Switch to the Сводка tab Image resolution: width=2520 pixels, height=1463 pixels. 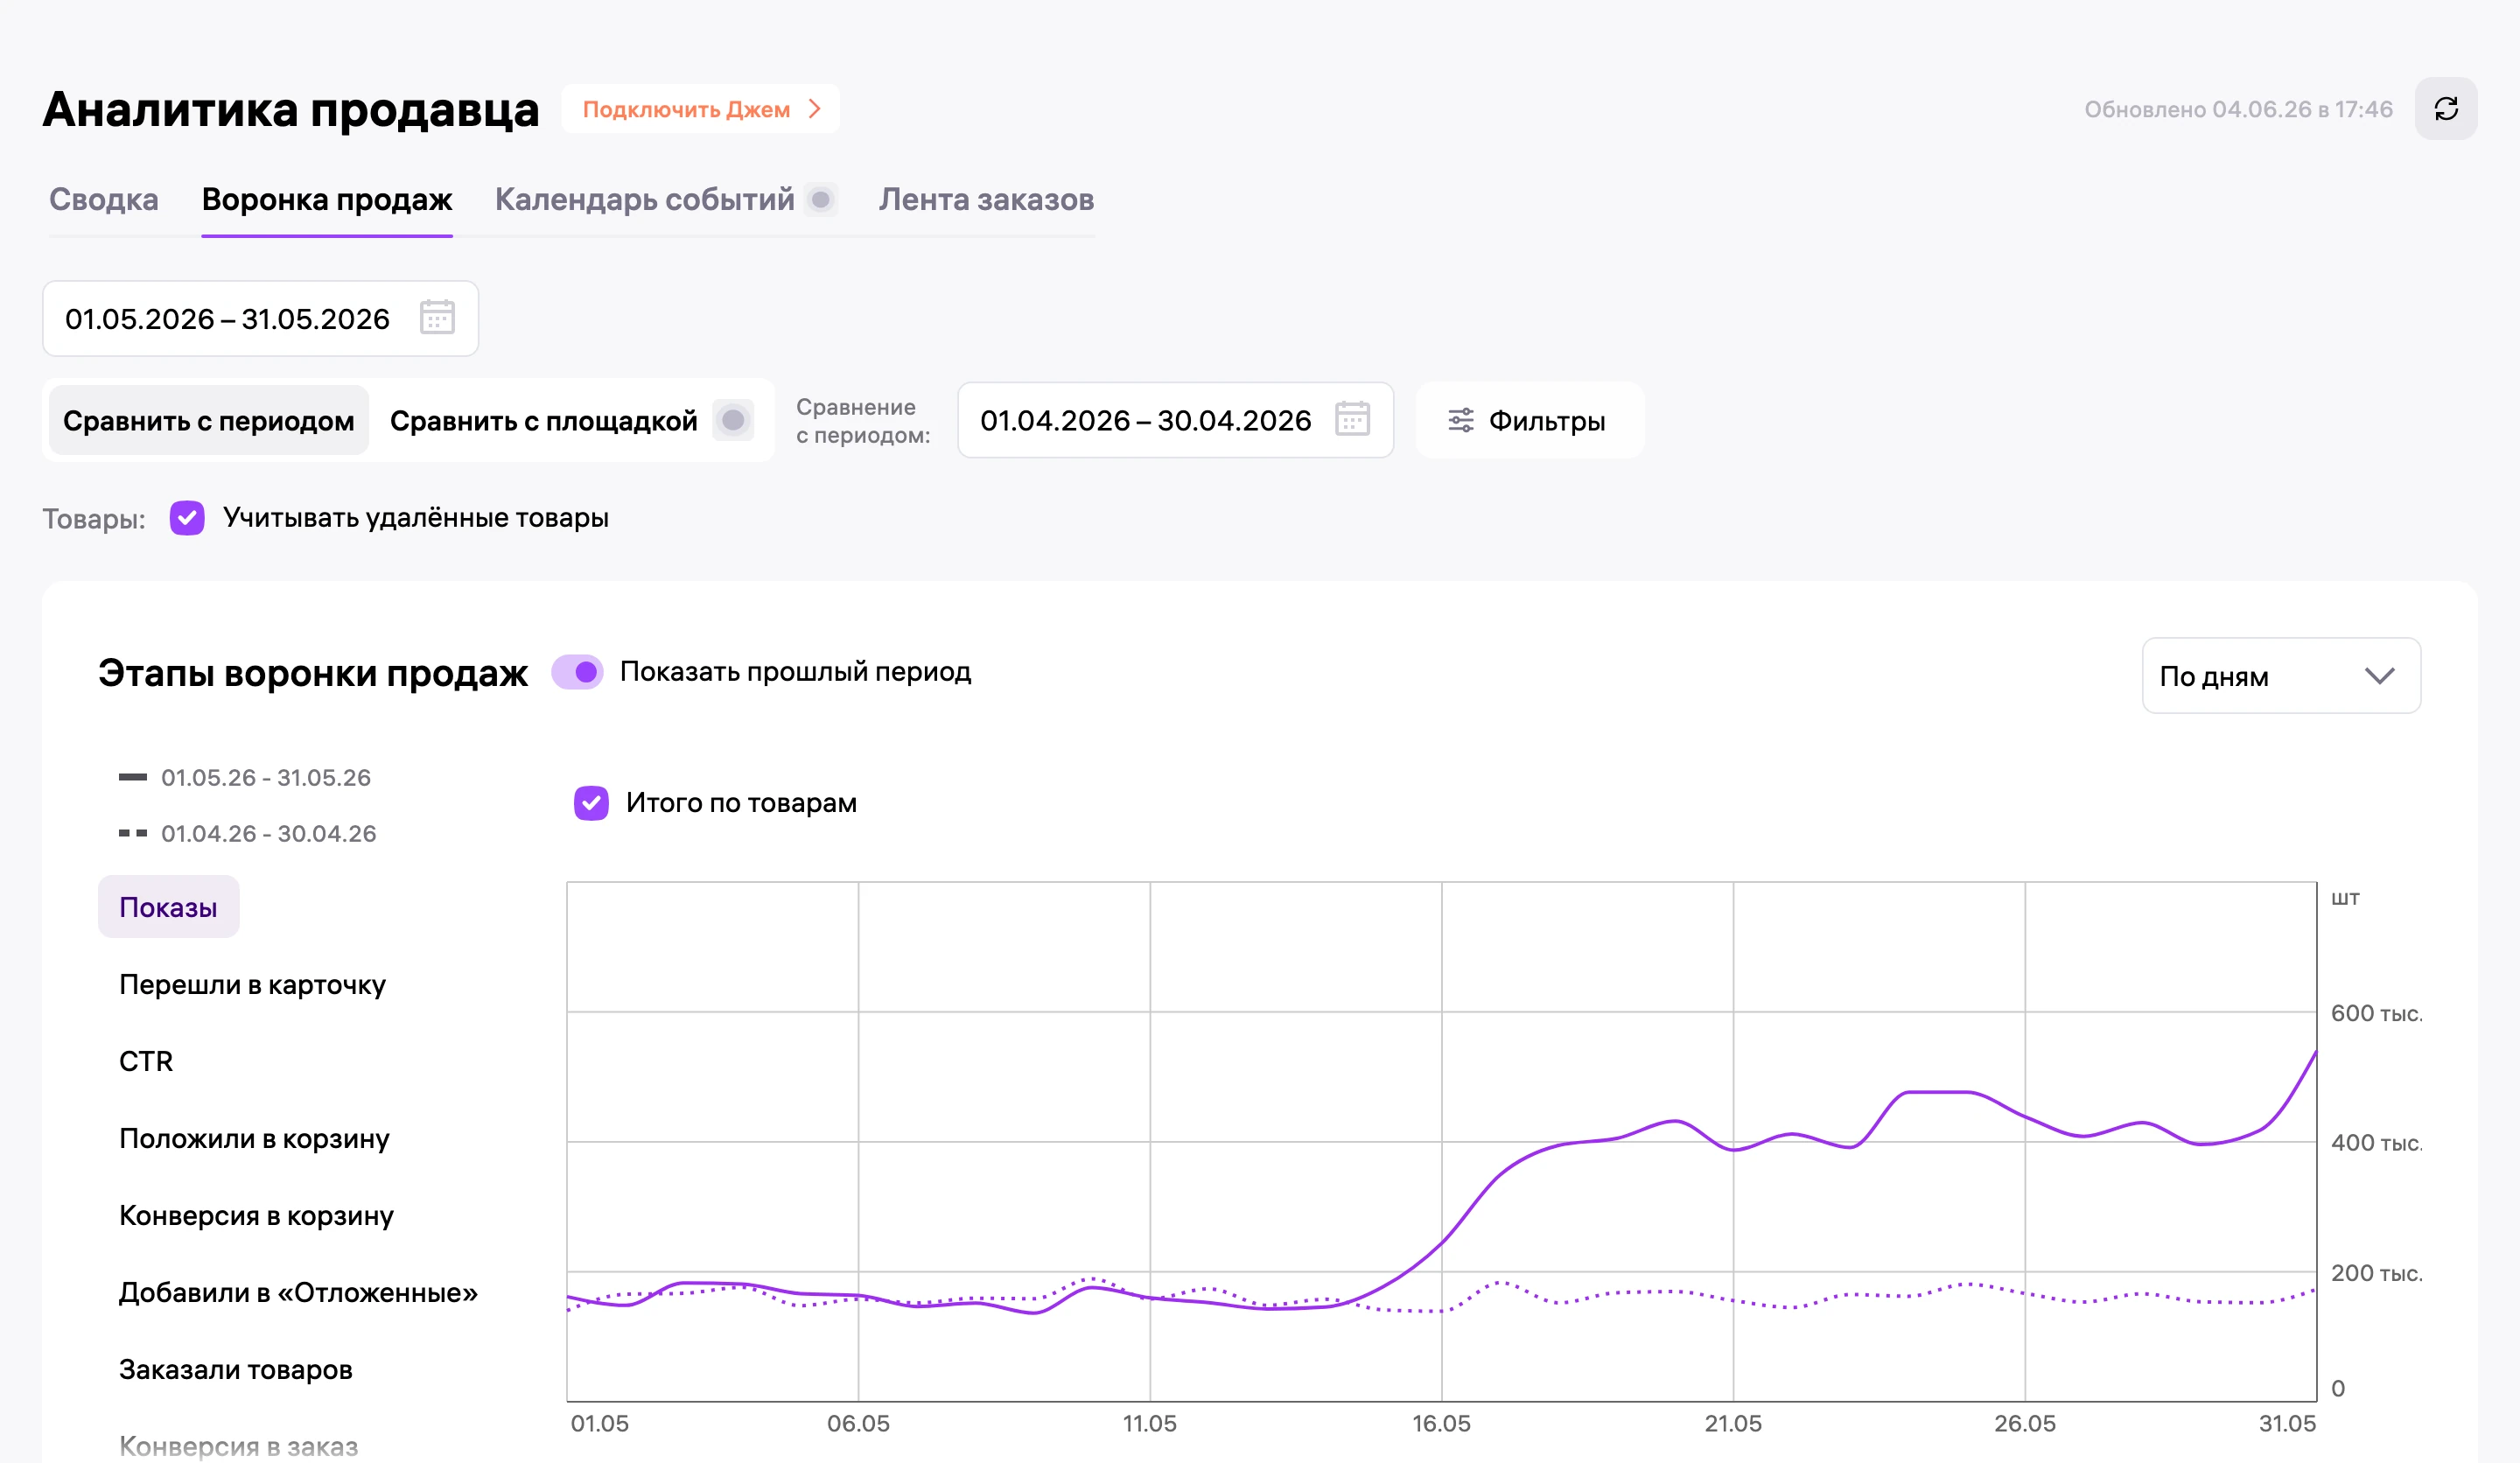coord(104,200)
